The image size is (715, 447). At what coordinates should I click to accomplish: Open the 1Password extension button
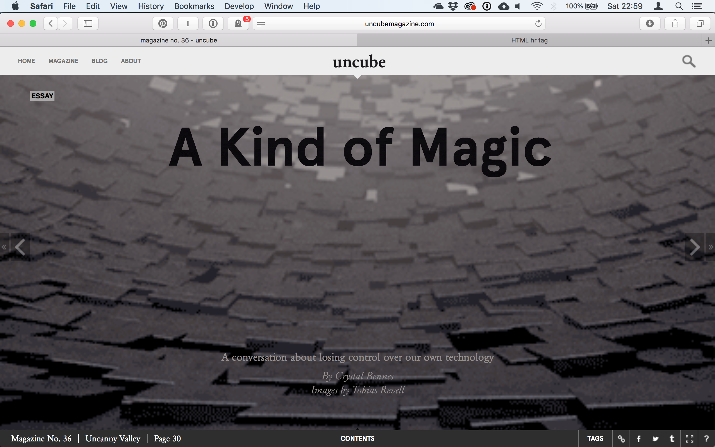tap(213, 23)
